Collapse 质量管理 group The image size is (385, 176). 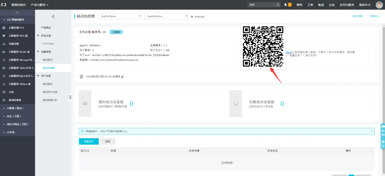44,52
